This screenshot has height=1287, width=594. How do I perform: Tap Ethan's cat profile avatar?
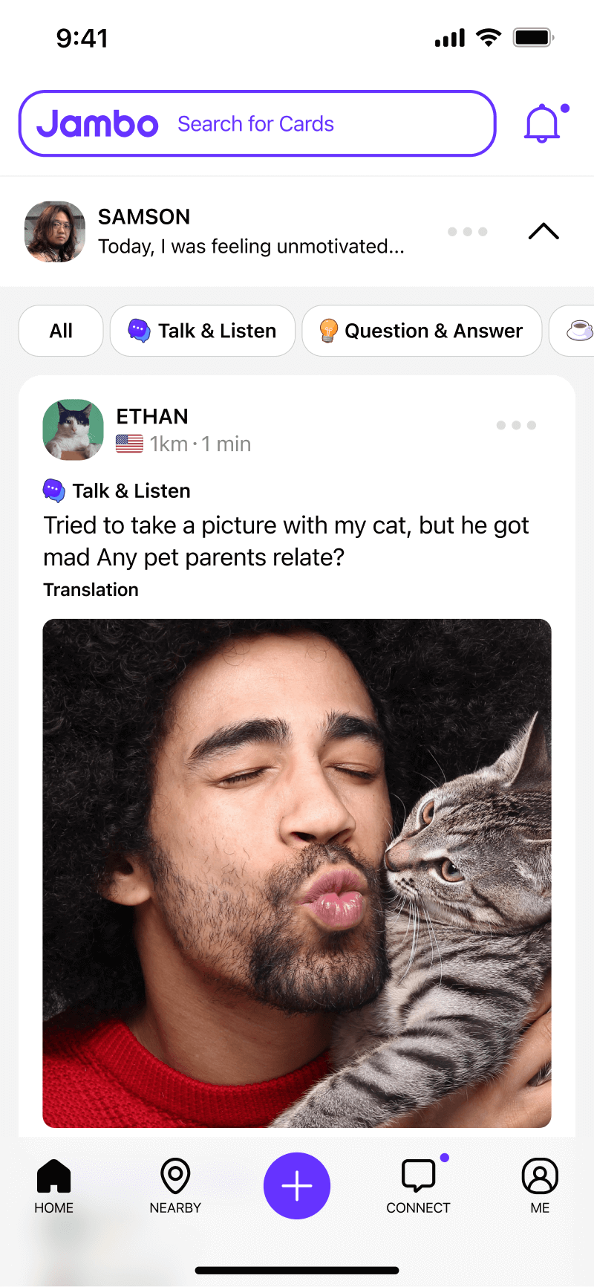(73, 429)
